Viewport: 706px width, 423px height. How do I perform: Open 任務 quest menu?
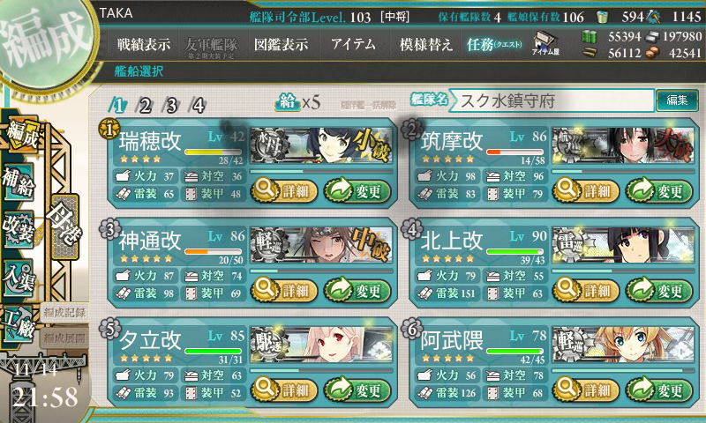[x=494, y=44]
